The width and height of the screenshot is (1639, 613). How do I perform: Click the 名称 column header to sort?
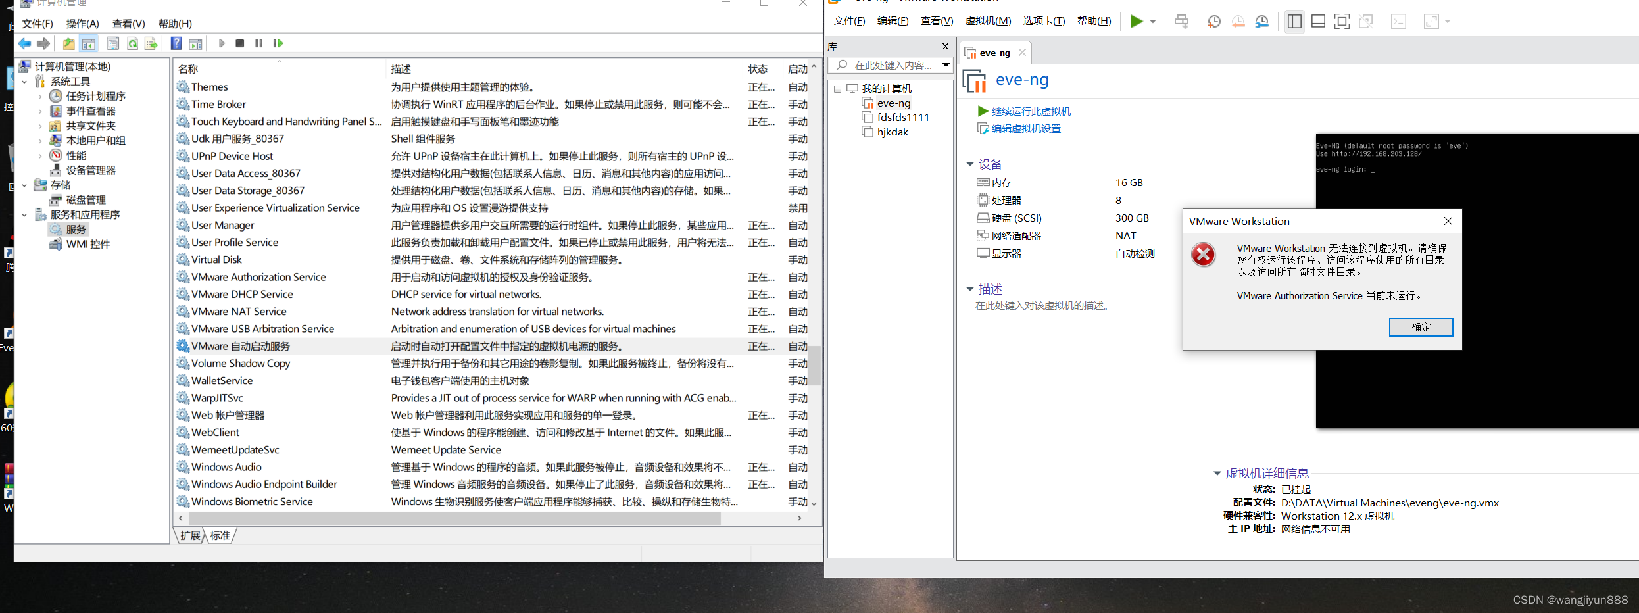click(280, 69)
